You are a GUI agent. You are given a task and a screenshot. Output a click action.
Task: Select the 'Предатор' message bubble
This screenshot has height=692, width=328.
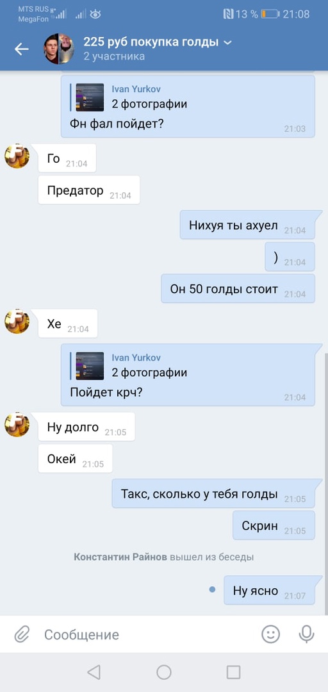pos(89,190)
